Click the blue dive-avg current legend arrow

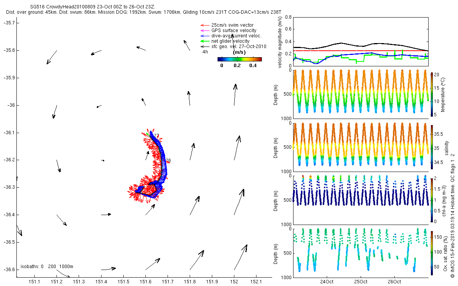coord(205,36)
